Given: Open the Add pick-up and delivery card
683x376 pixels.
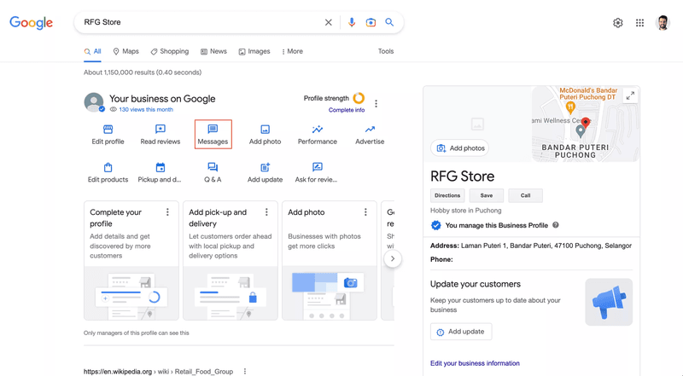Looking at the screenshot, I should [230, 260].
